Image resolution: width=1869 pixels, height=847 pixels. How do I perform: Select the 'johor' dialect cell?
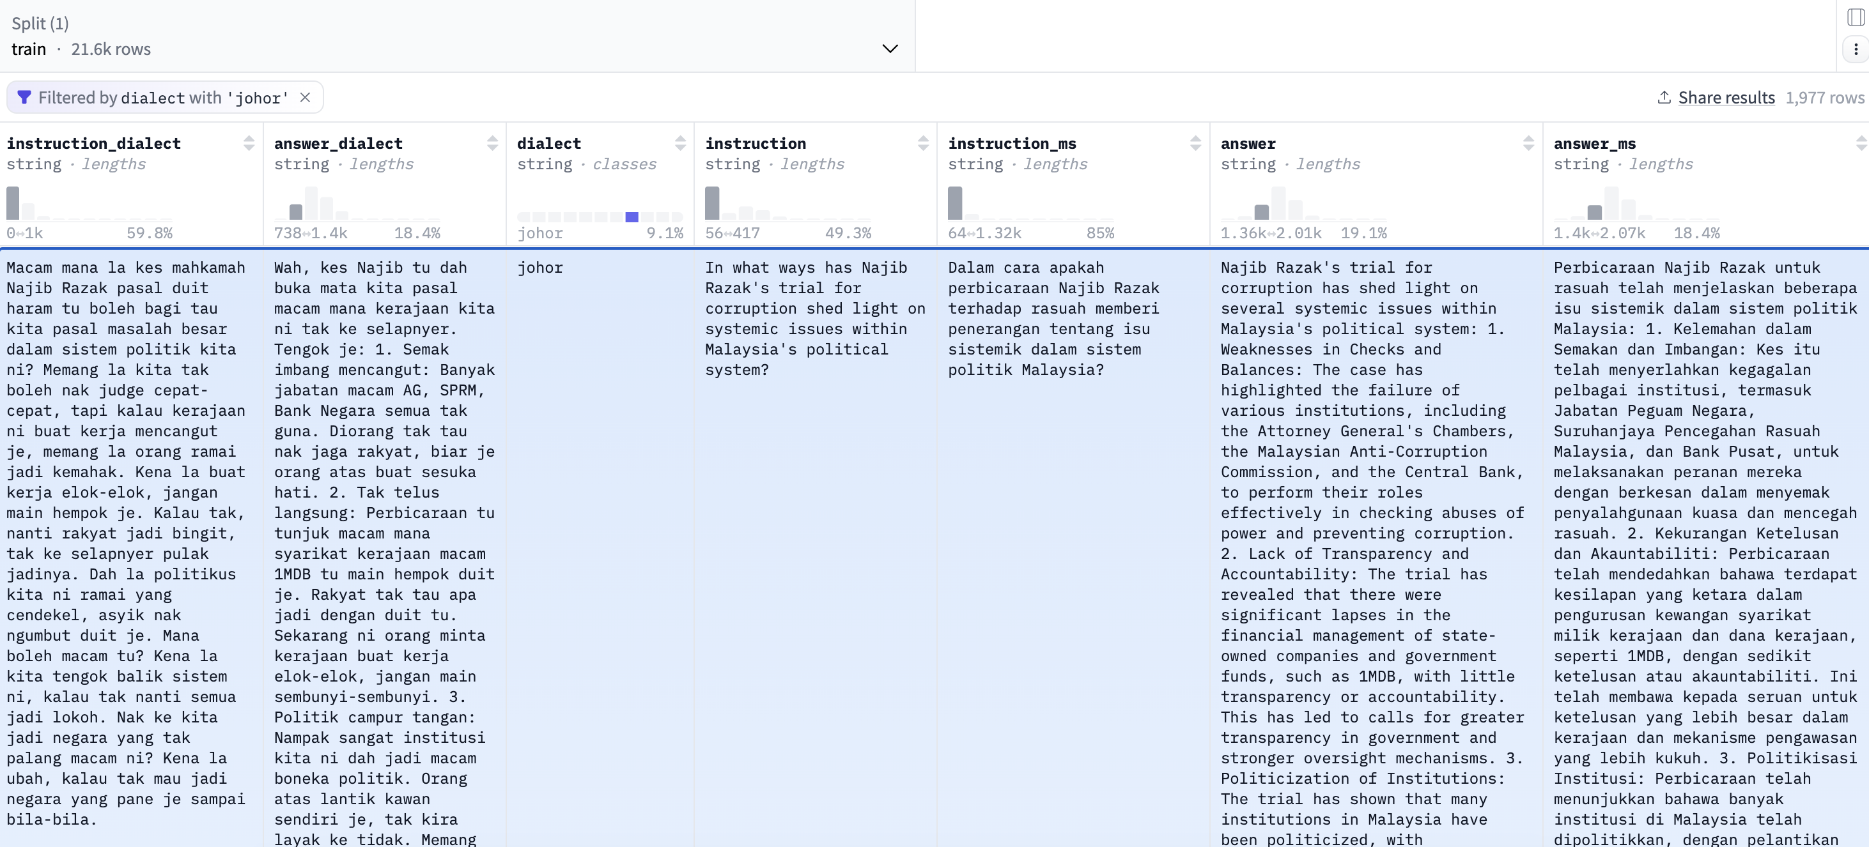coord(600,547)
